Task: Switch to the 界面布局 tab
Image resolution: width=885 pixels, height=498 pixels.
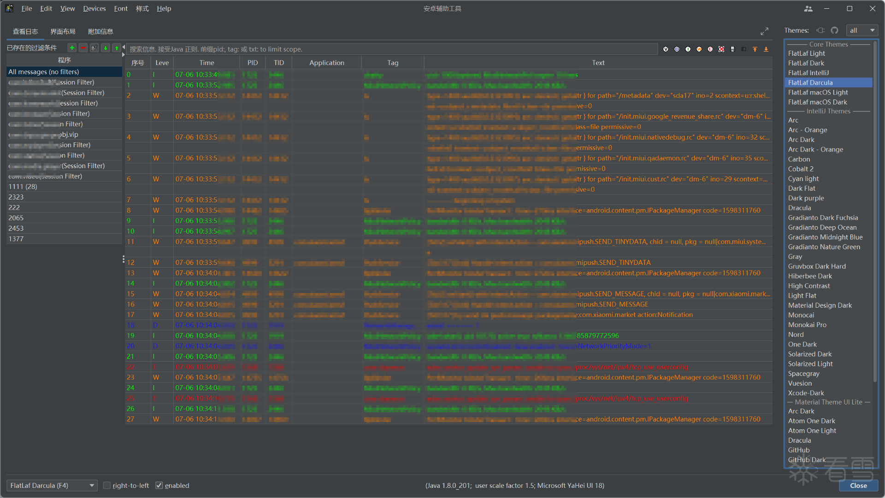Action: [63, 31]
